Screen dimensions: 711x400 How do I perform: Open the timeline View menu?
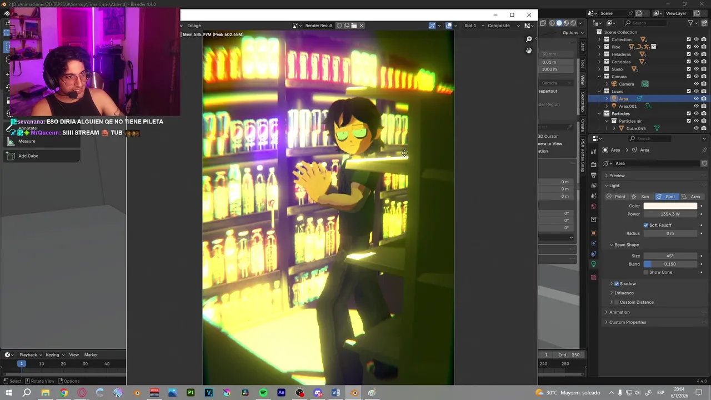coord(74,355)
